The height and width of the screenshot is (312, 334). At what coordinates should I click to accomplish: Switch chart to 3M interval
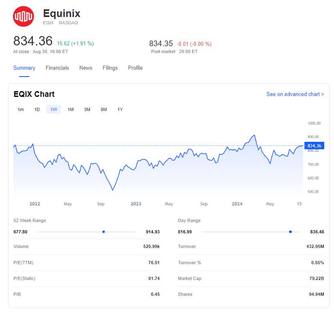(87, 109)
